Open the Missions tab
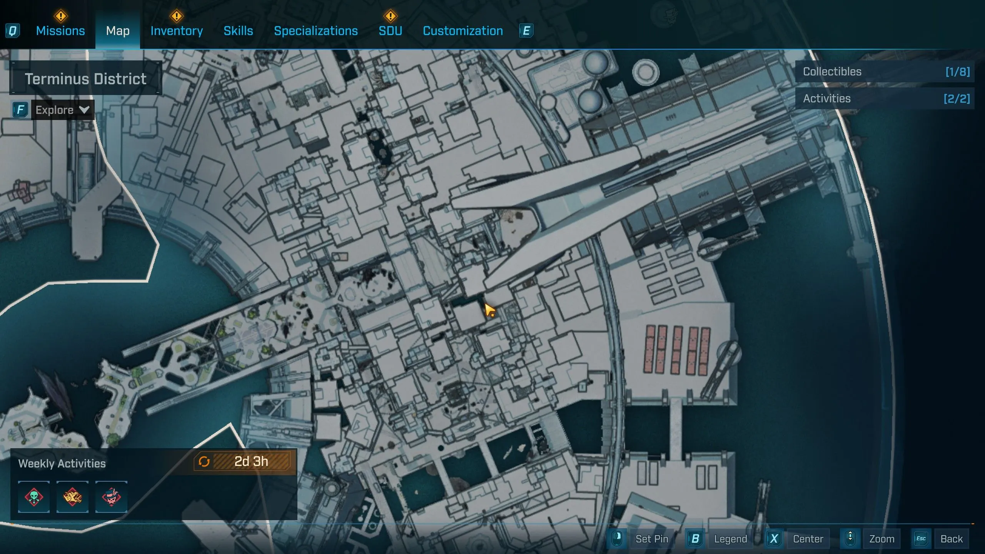The image size is (985, 554). (60, 31)
